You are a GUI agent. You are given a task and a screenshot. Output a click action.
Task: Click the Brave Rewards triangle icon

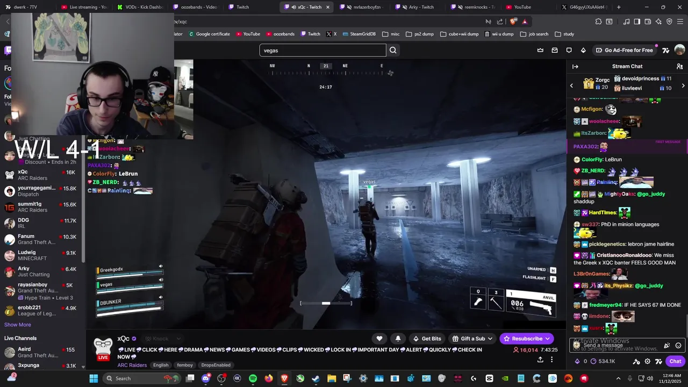(525, 21)
